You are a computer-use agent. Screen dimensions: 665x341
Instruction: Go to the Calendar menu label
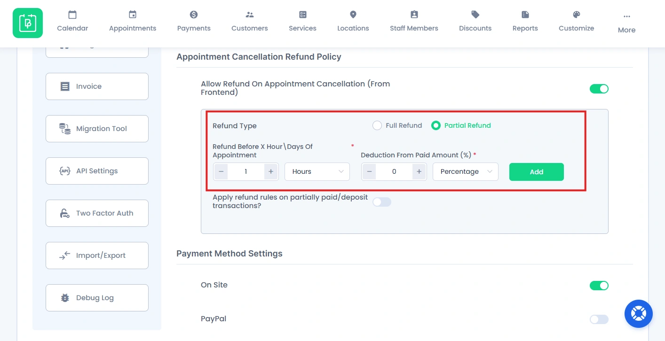pos(72,28)
